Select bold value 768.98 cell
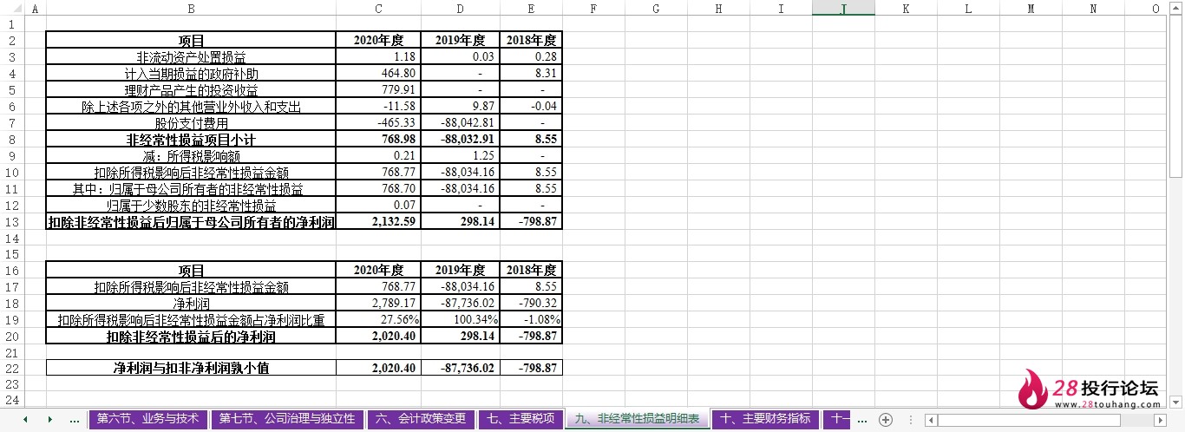The image size is (1185, 432). pyautogui.click(x=378, y=140)
